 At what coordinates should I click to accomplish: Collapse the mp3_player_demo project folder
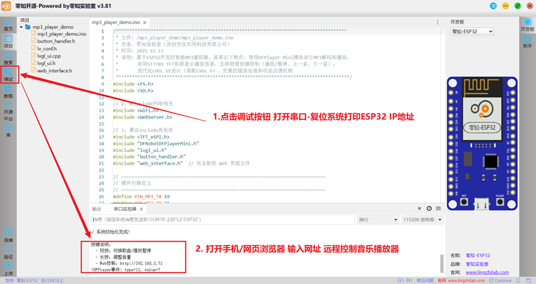pyautogui.click(x=21, y=27)
